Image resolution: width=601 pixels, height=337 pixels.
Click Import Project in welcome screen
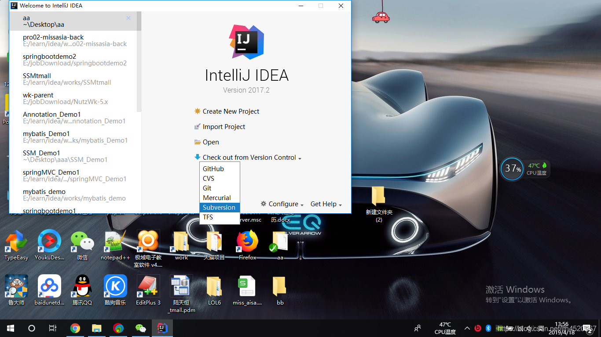pos(224,127)
